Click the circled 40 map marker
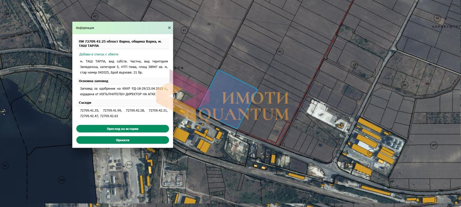Viewport: 461px width, 207px height. point(95,16)
